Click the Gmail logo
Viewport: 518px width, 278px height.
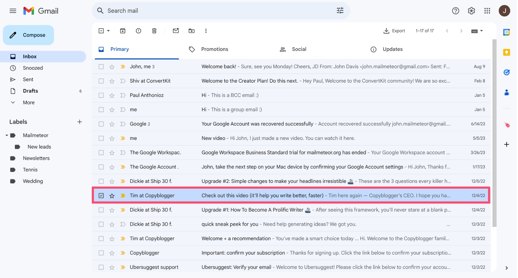41,11
